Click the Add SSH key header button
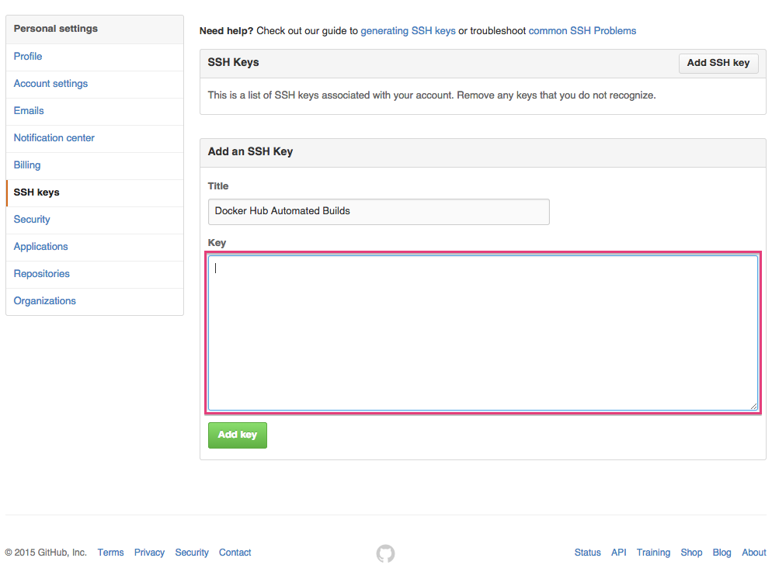 tap(718, 63)
